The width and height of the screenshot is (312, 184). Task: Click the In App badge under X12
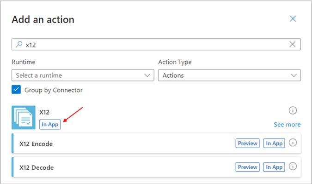point(50,124)
